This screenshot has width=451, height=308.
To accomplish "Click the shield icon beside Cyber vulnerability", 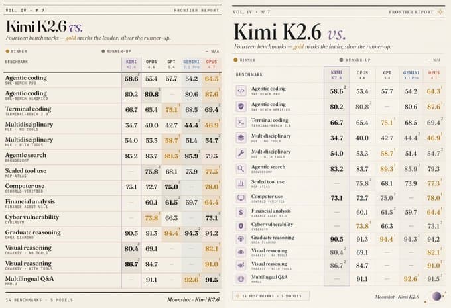I will (241, 226).
